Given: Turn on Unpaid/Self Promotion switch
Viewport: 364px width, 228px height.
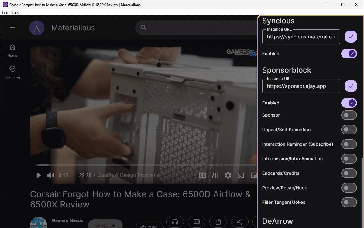Looking at the screenshot, I should coord(349,130).
